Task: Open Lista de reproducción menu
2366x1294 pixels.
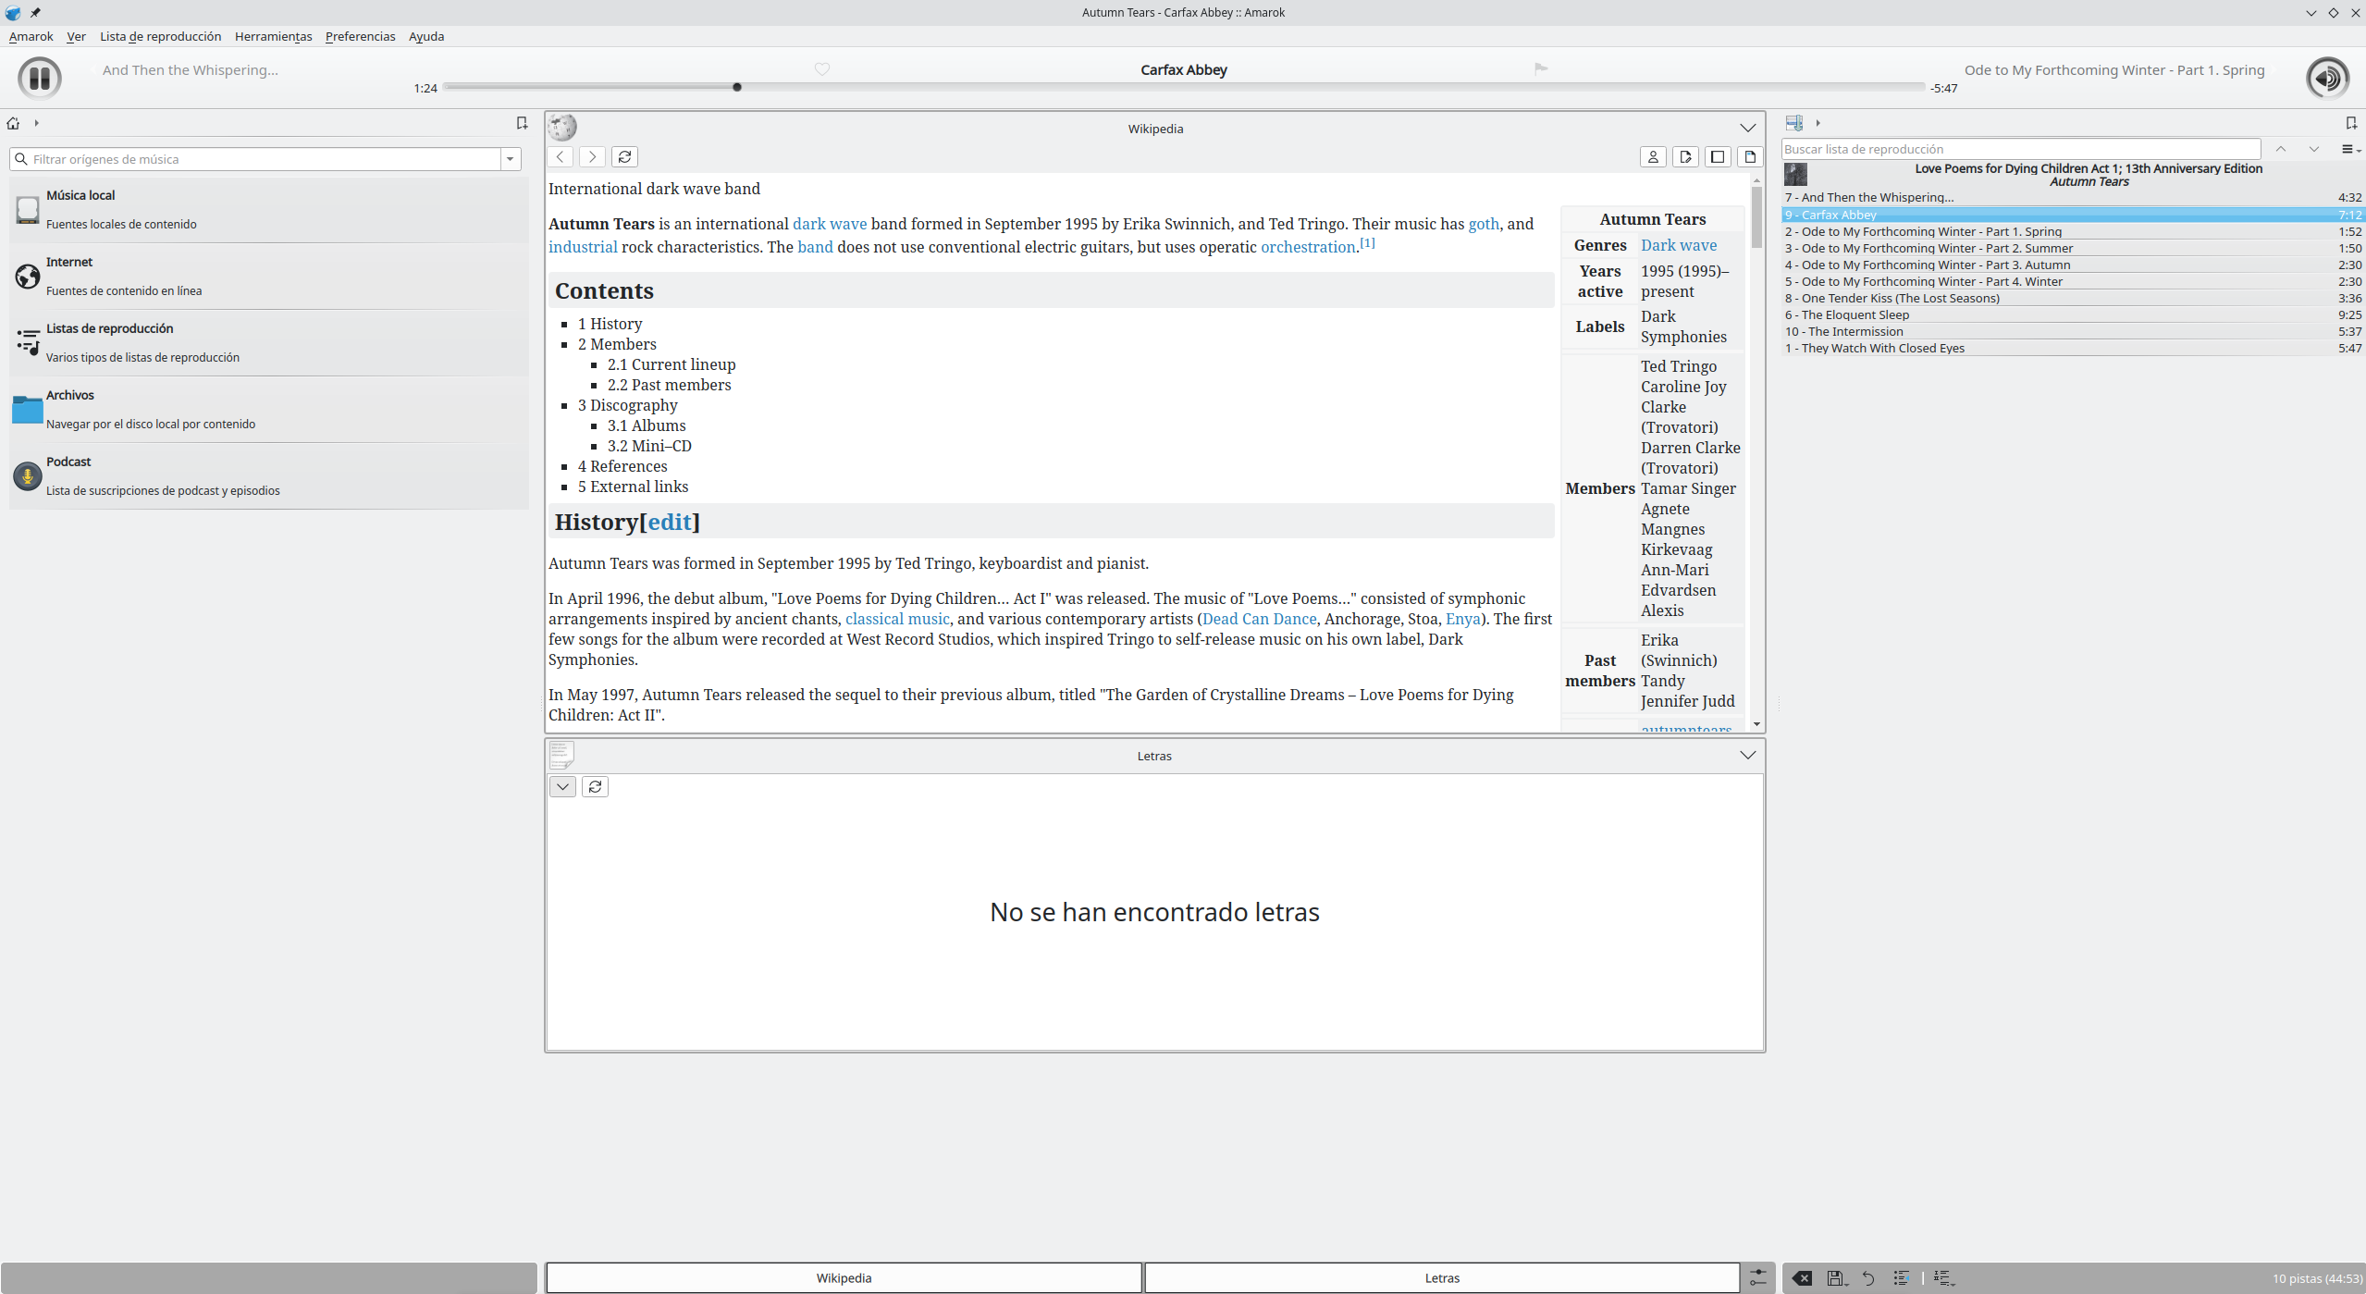Action: click(160, 36)
